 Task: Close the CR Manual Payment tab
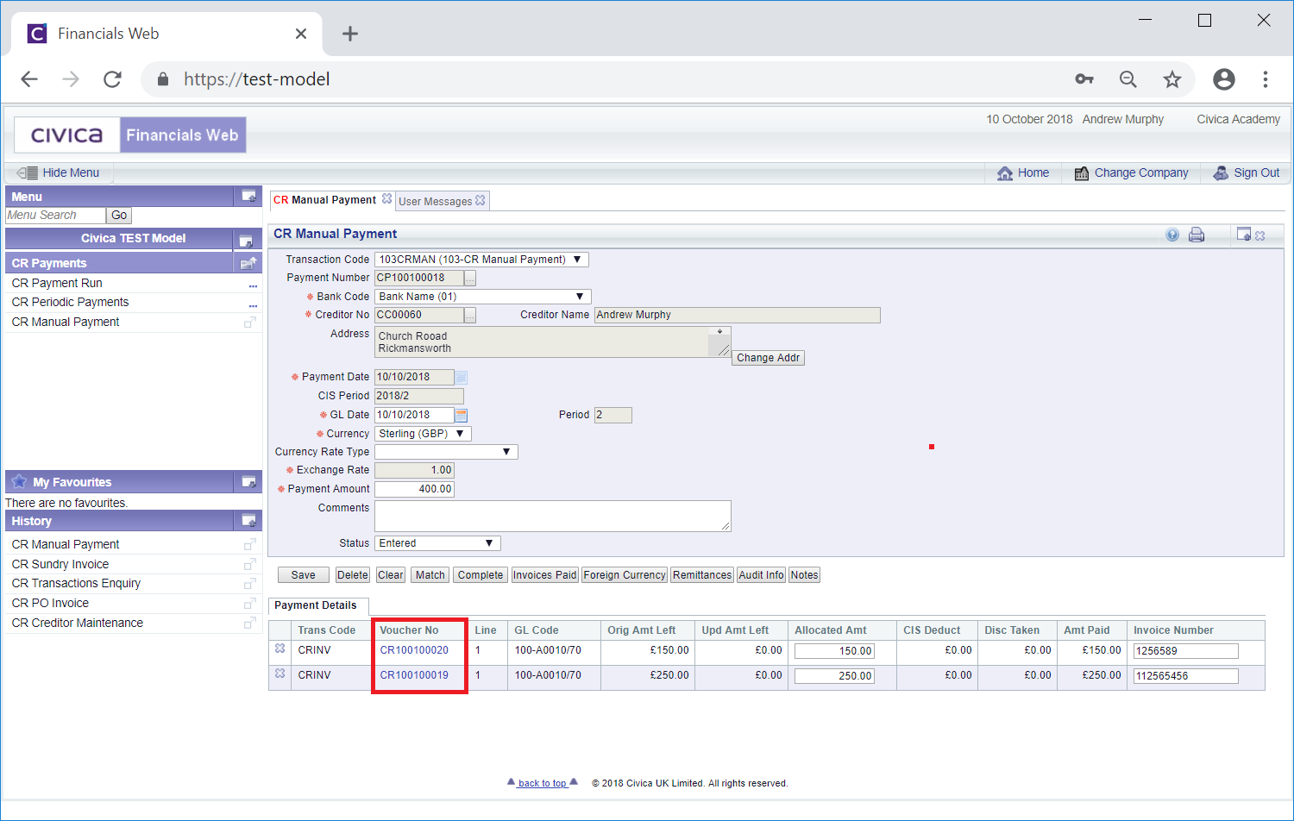pos(386,198)
